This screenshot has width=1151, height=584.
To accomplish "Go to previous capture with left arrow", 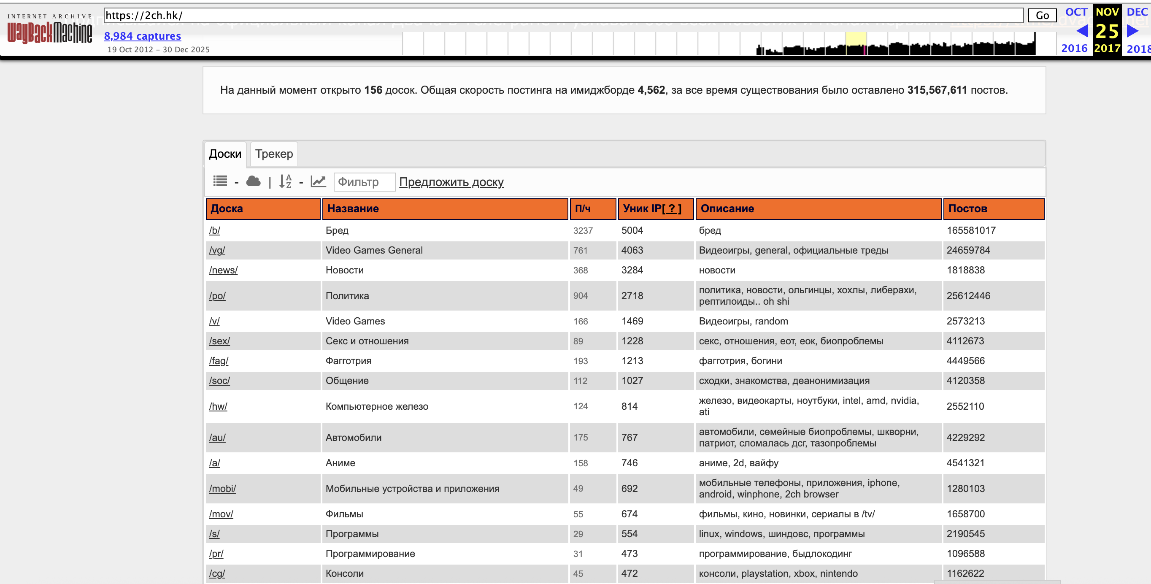I will click(1082, 31).
